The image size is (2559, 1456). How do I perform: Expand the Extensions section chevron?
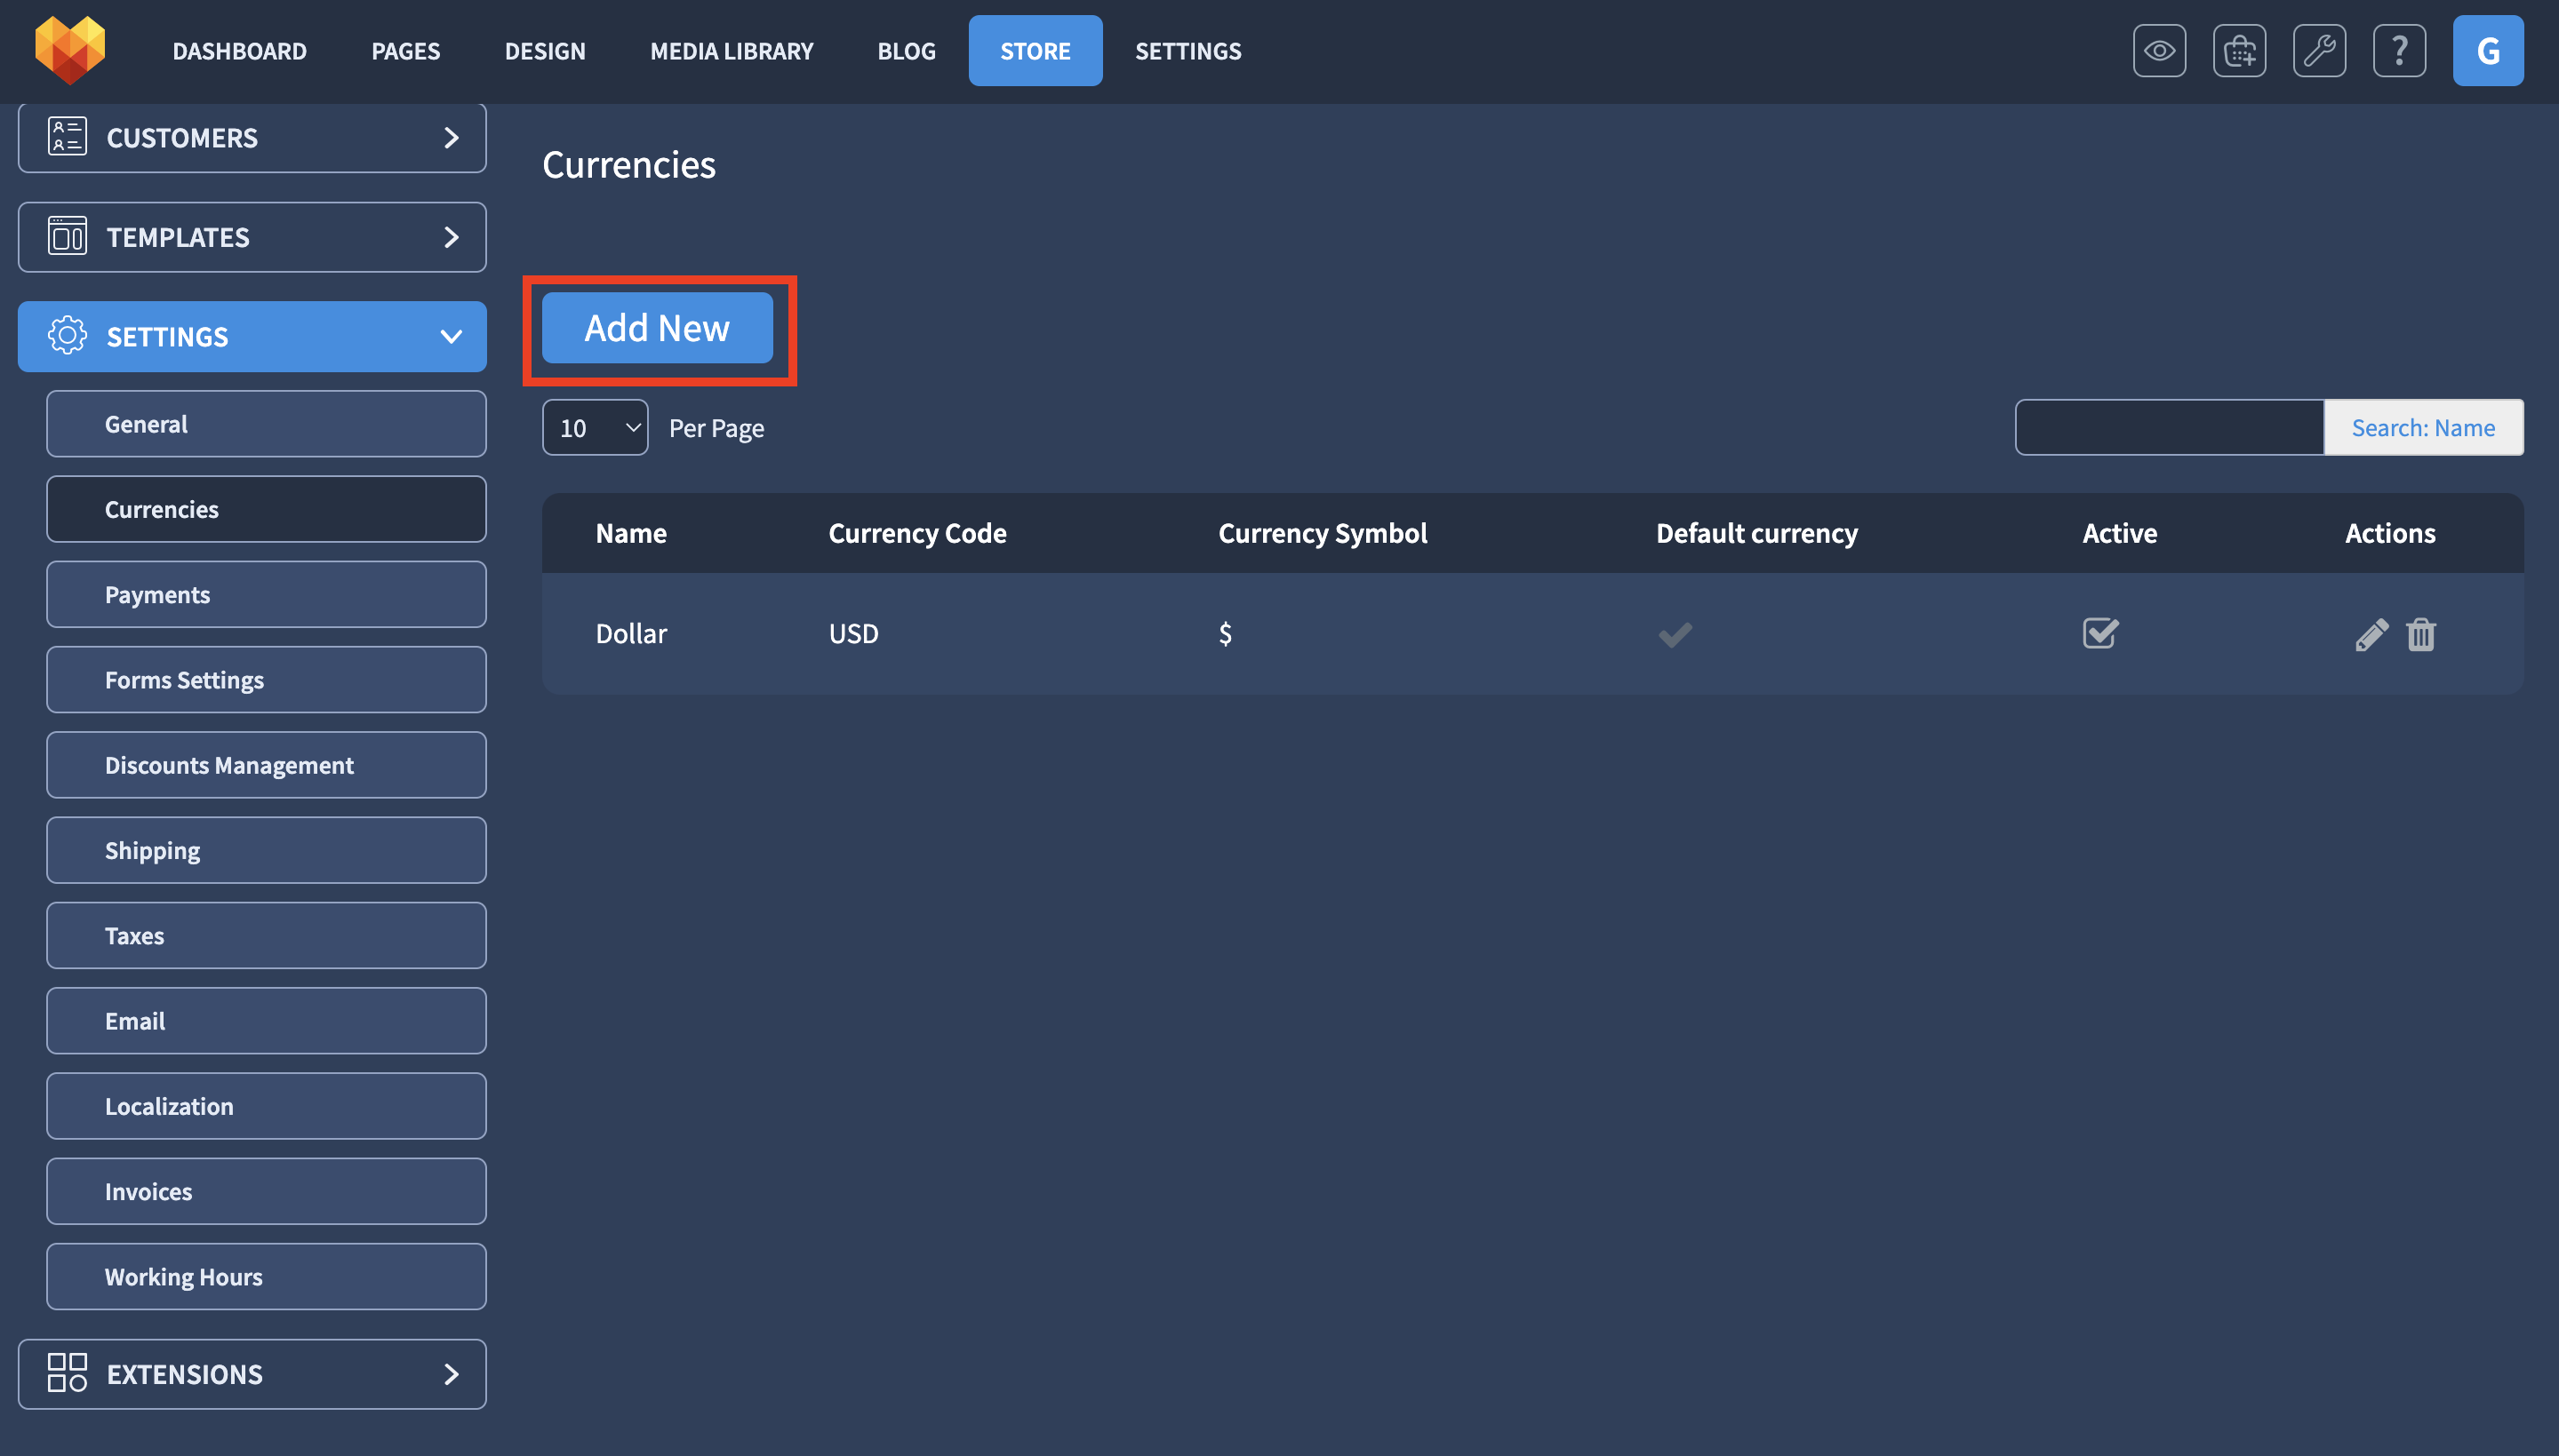point(452,1374)
